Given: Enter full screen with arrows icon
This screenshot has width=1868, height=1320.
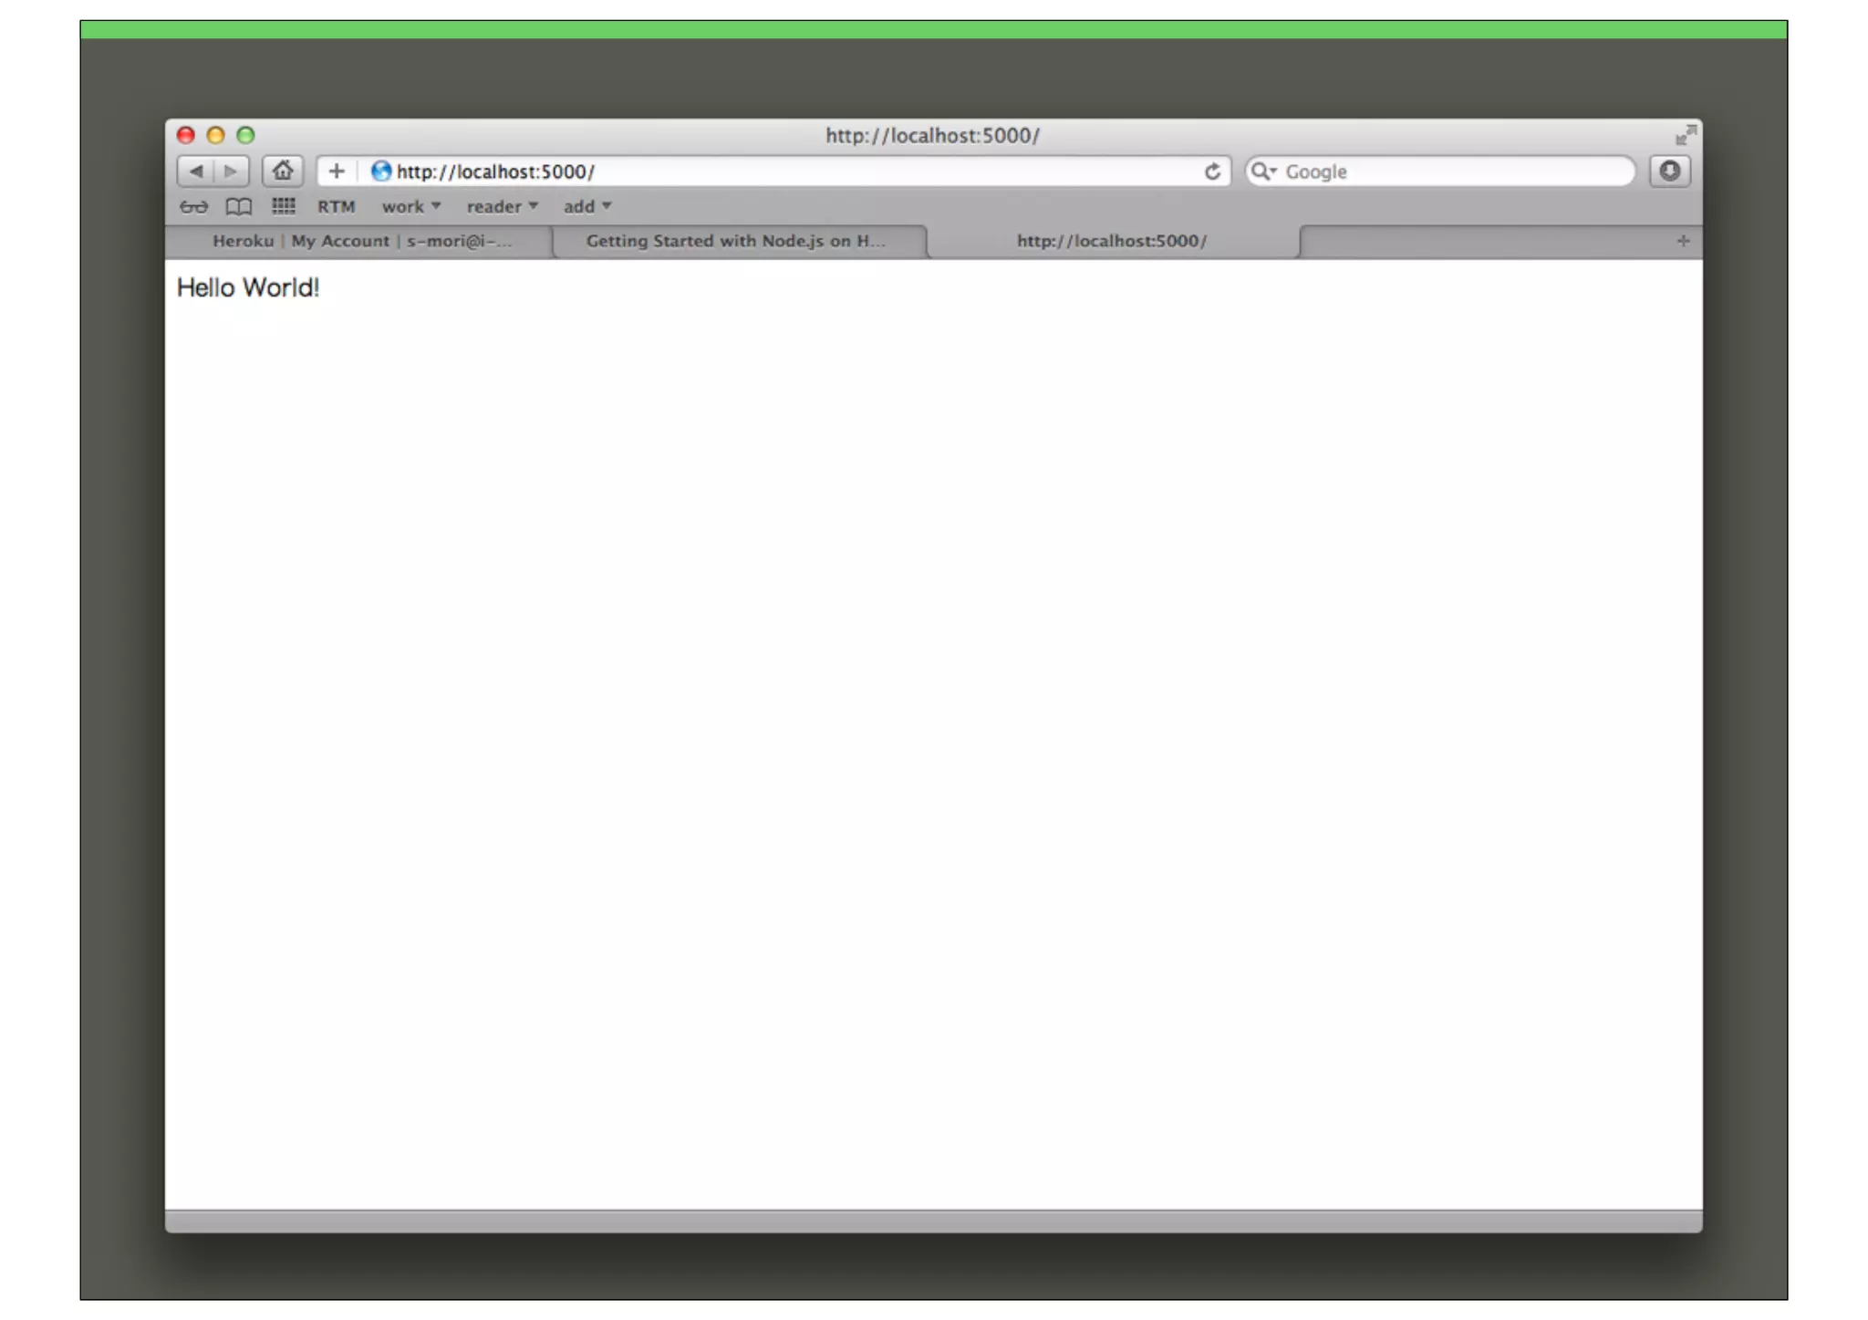Looking at the screenshot, I should (1685, 136).
